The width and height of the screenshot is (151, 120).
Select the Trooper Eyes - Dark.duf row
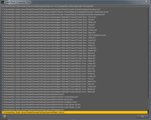[x=75, y=27]
